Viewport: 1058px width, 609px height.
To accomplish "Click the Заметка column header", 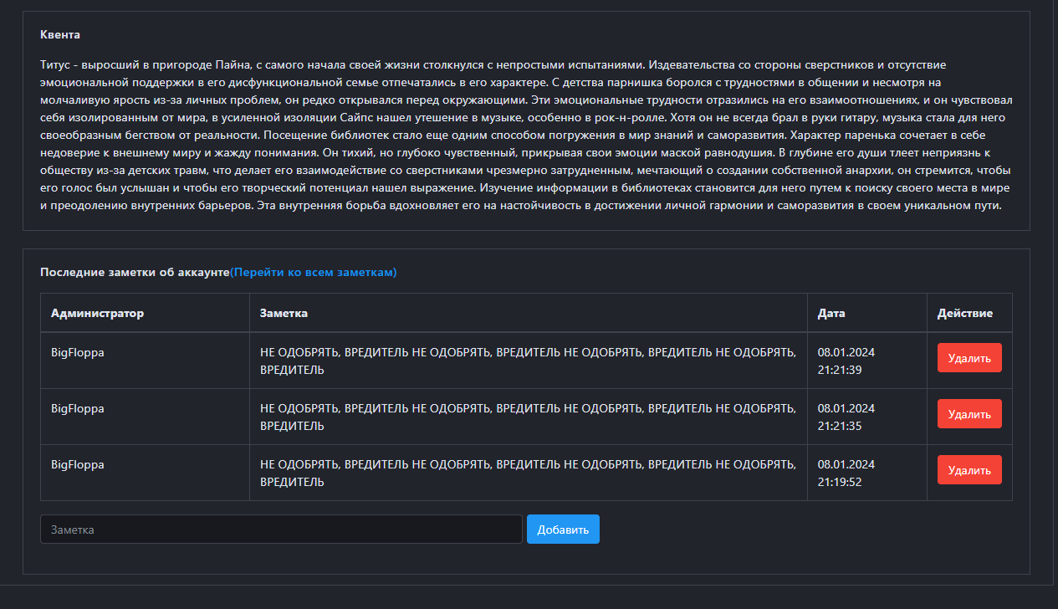I will 284,314.
